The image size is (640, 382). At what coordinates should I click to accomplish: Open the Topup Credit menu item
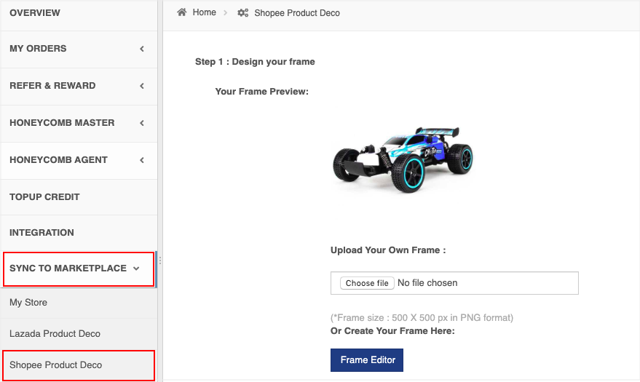[x=44, y=197]
